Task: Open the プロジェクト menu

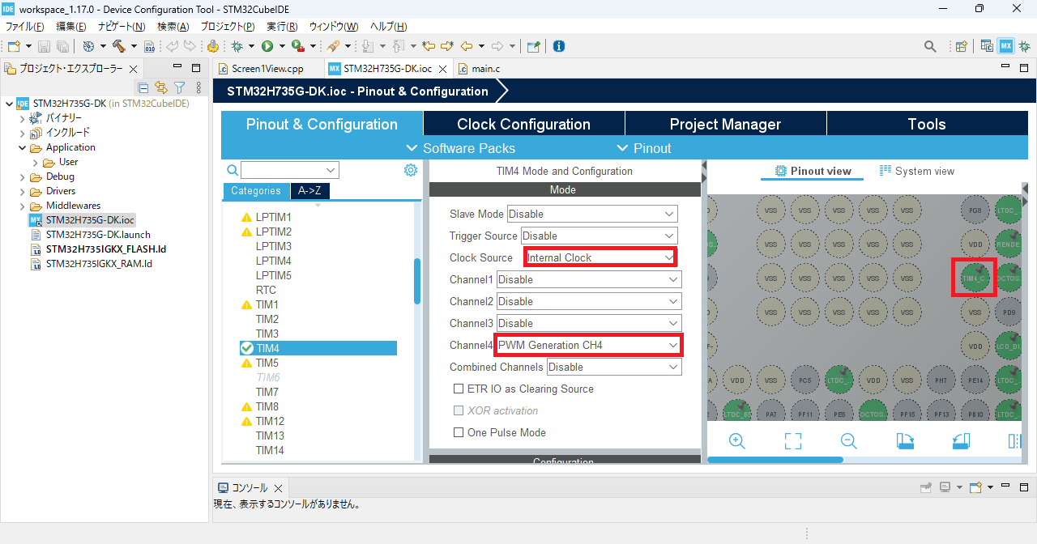Action: [227, 27]
